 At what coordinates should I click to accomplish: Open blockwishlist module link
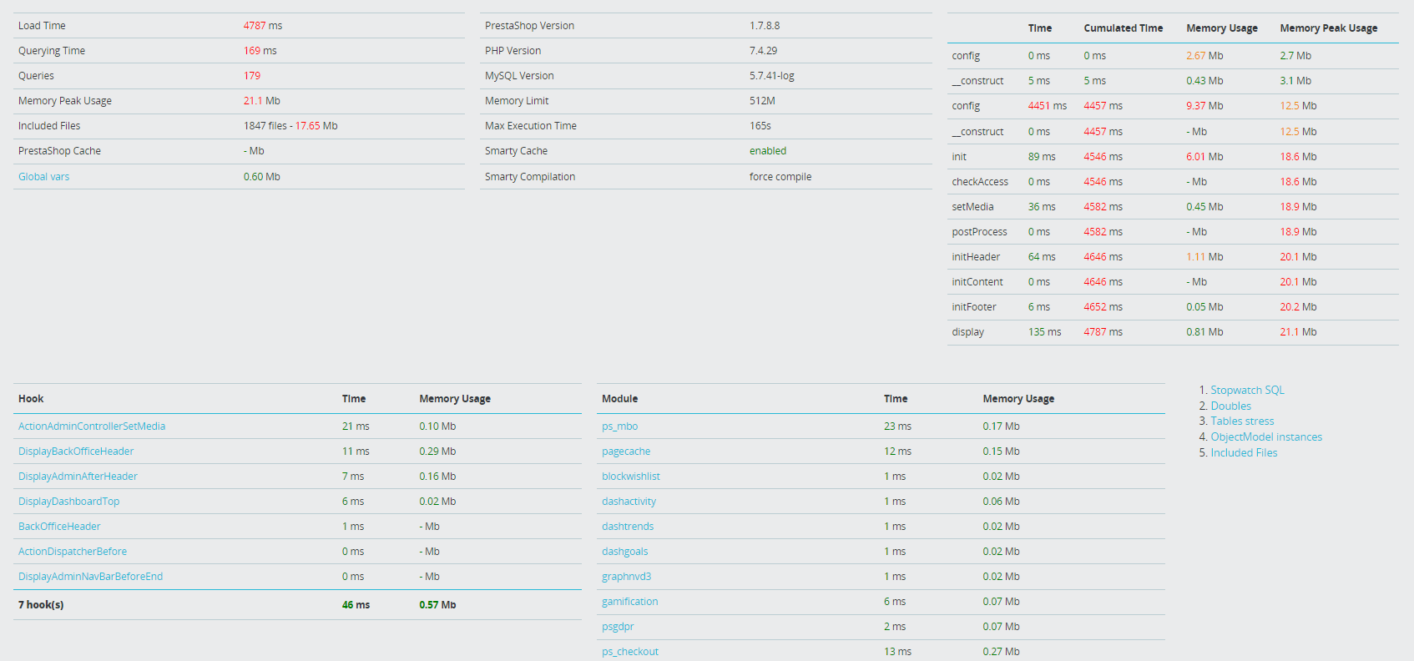[x=630, y=477]
